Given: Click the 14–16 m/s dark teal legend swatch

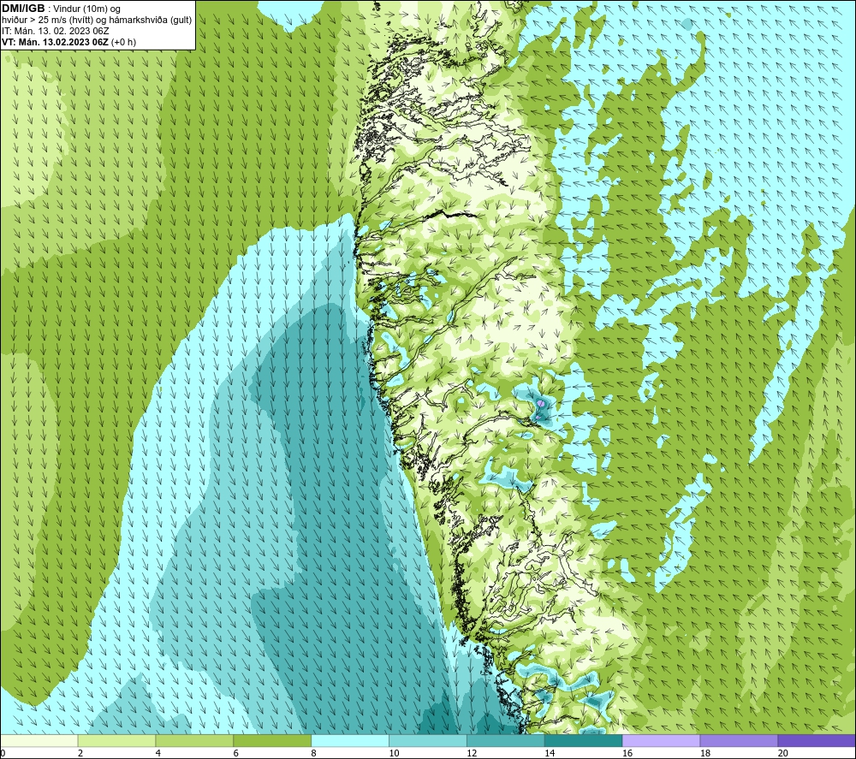Looking at the screenshot, I should 584,740.
